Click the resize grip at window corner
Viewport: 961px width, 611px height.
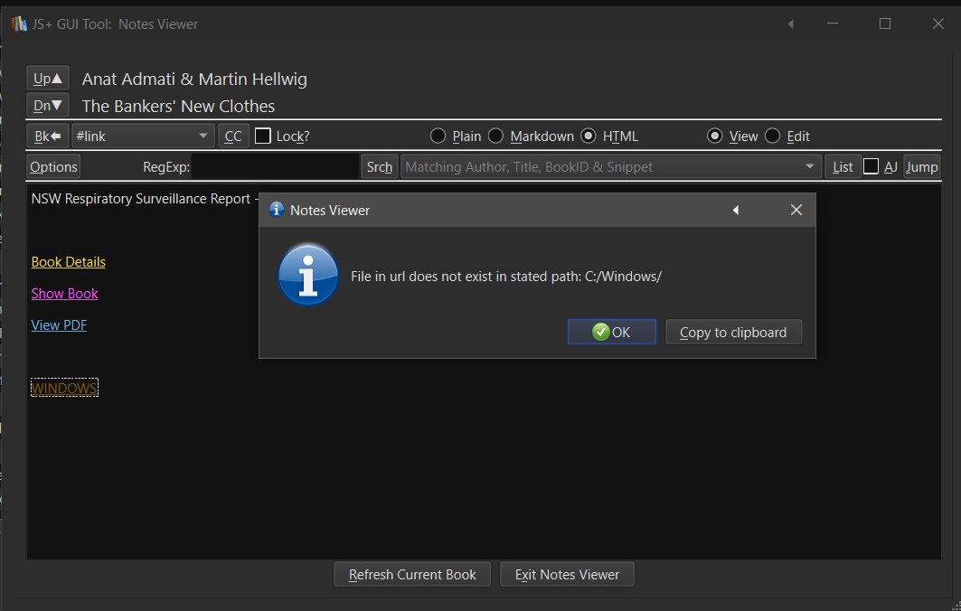[x=956, y=606]
